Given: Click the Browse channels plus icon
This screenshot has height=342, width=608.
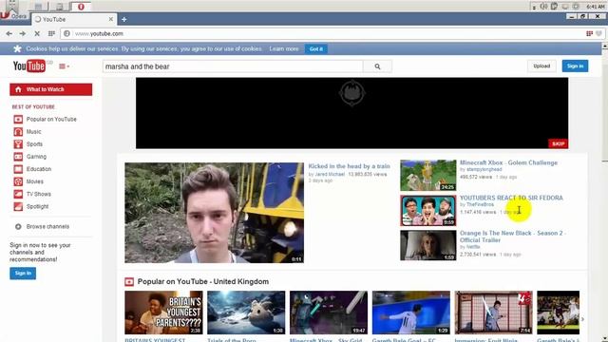Looking at the screenshot, I should point(18,226).
